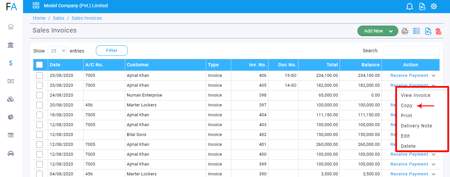
Task: Focus the Search input field
Action: click(411, 51)
